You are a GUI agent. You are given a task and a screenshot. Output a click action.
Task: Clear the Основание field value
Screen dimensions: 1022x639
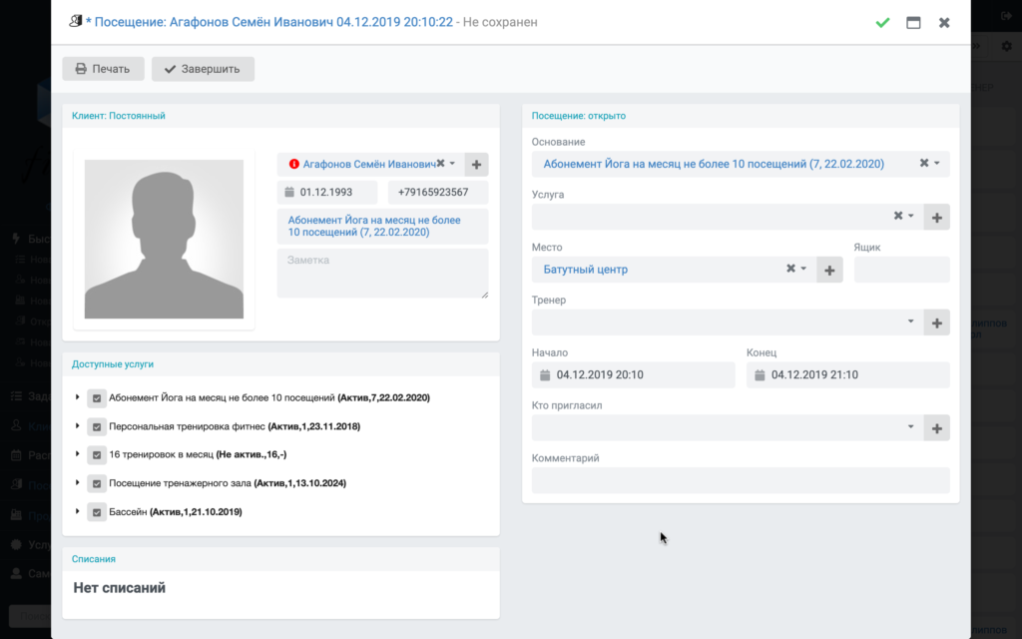pos(923,163)
